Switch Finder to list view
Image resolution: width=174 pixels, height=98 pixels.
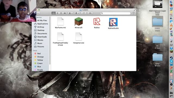[x=57, y=13]
